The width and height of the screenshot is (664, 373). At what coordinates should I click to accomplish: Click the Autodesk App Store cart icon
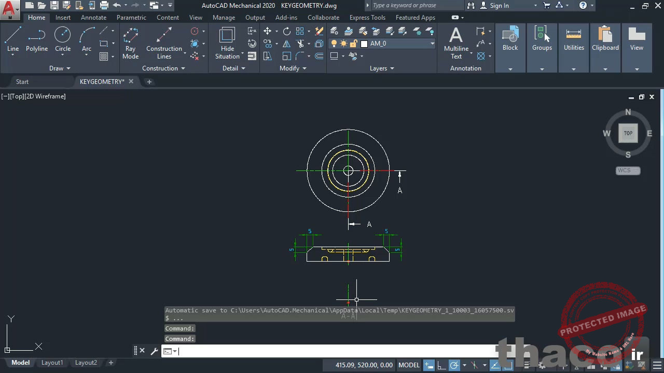pos(547,6)
